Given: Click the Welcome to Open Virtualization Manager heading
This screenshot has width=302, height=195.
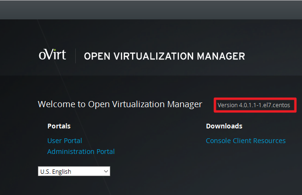Looking at the screenshot, I should tap(120, 104).
